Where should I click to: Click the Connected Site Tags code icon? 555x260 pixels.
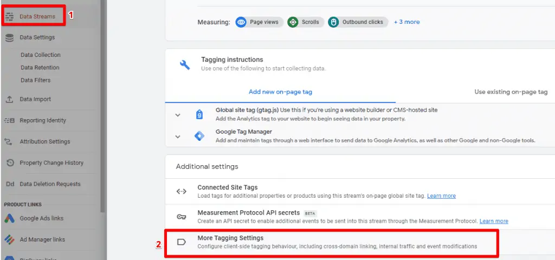pos(181,191)
